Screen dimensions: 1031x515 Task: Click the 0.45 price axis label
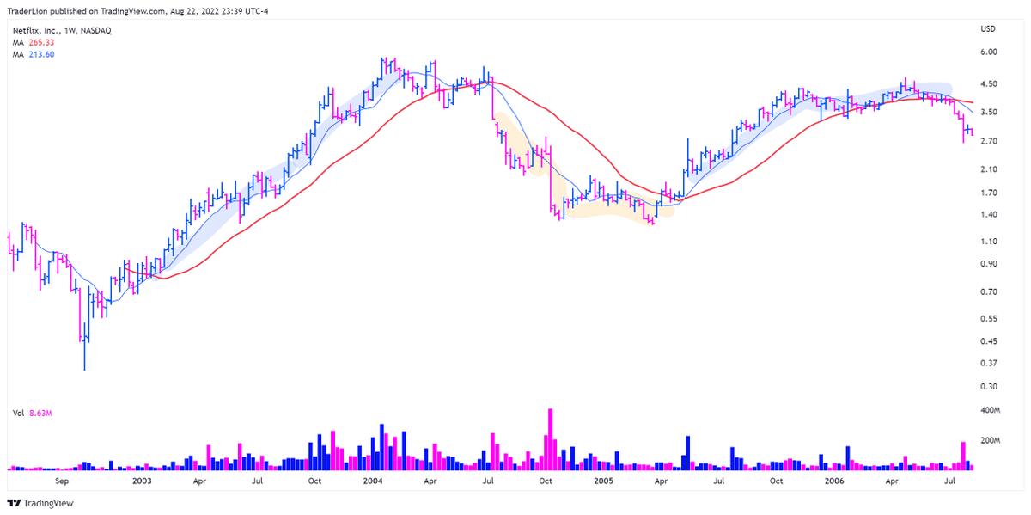pyautogui.click(x=988, y=341)
